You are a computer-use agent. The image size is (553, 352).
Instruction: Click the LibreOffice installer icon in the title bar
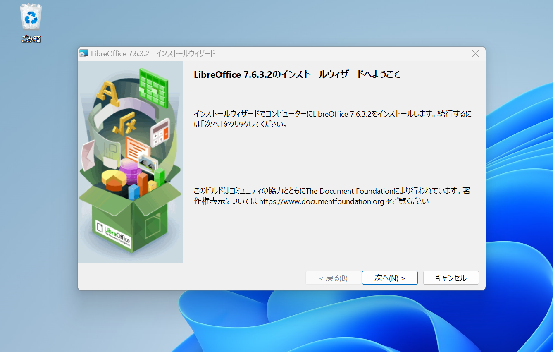click(x=84, y=53)
